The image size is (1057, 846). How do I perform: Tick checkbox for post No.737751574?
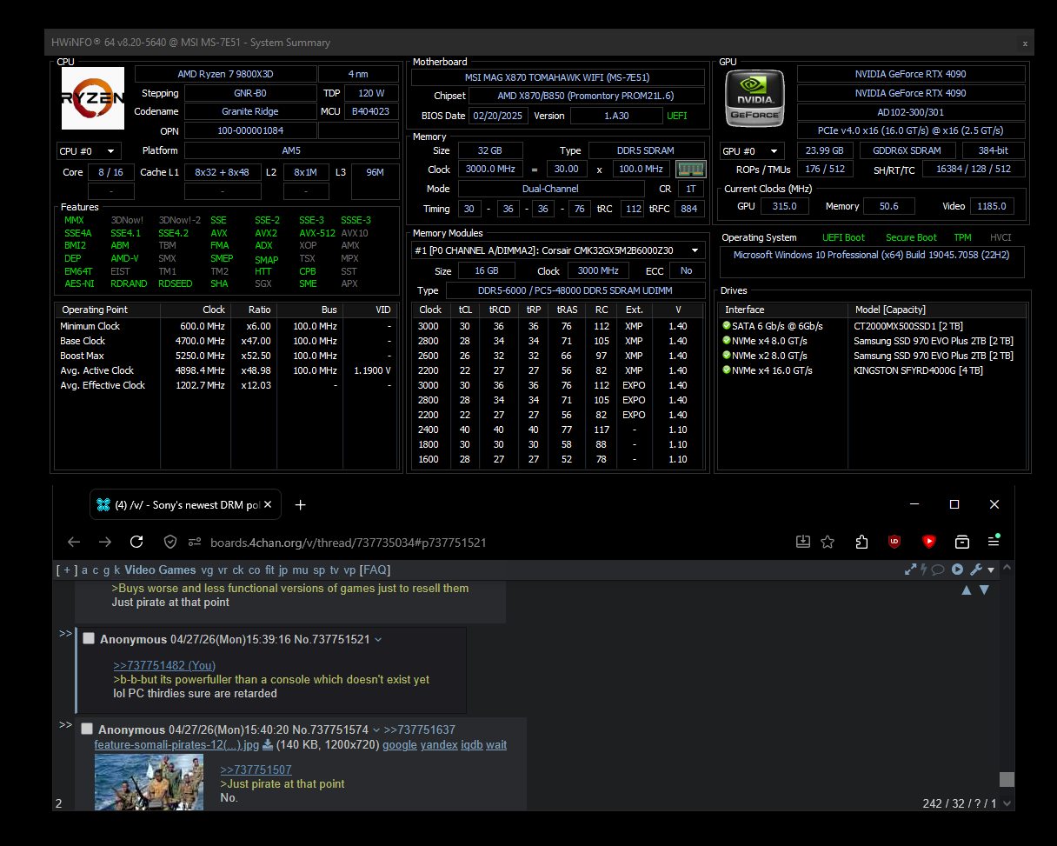[86, 729]
